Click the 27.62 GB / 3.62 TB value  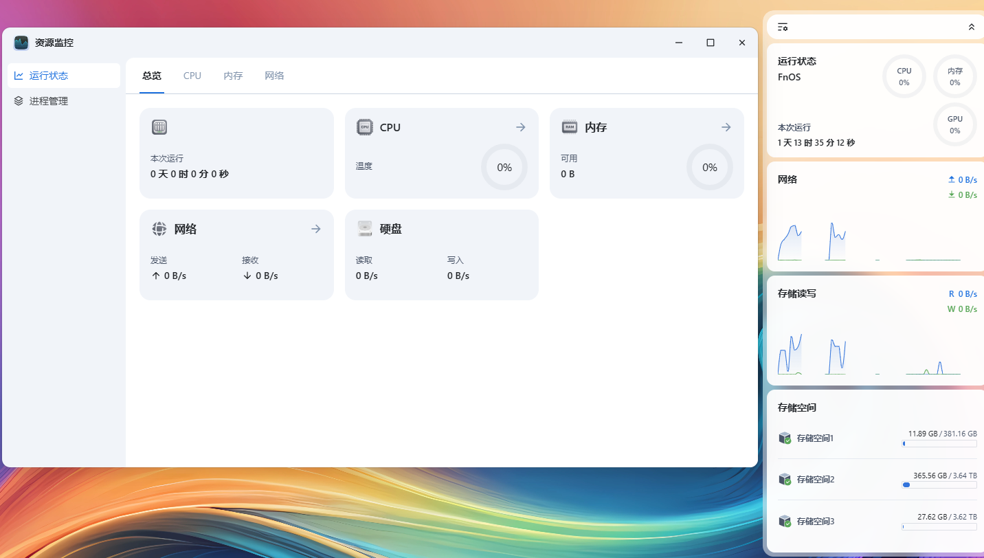click(947, 516)
